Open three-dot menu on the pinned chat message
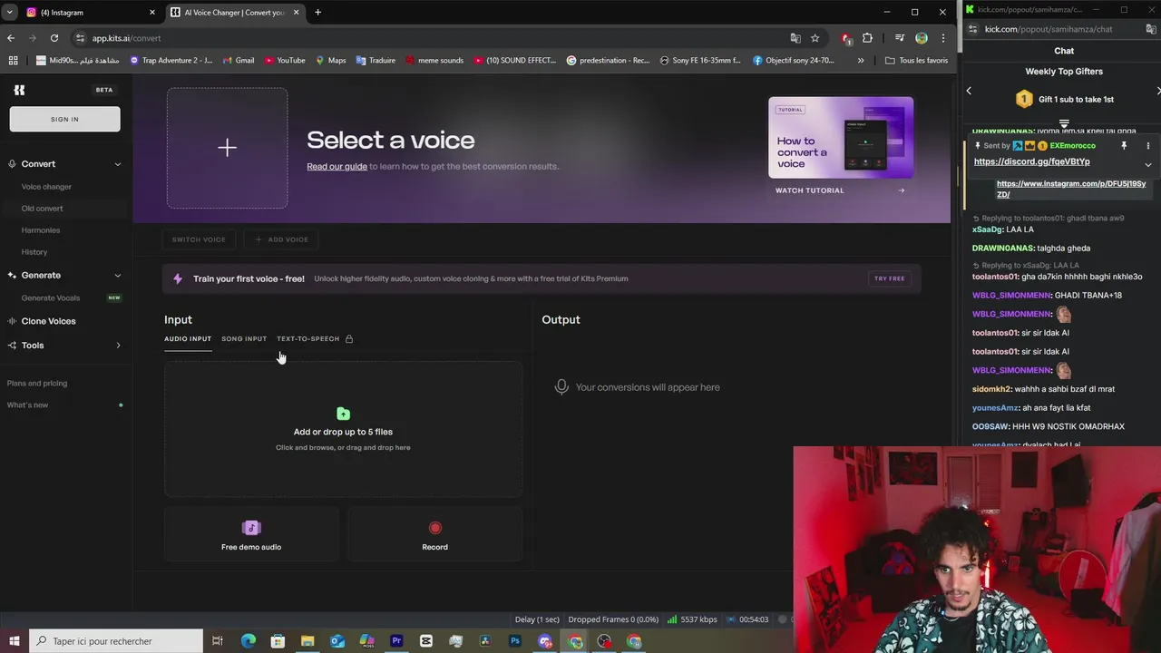 1147,146
